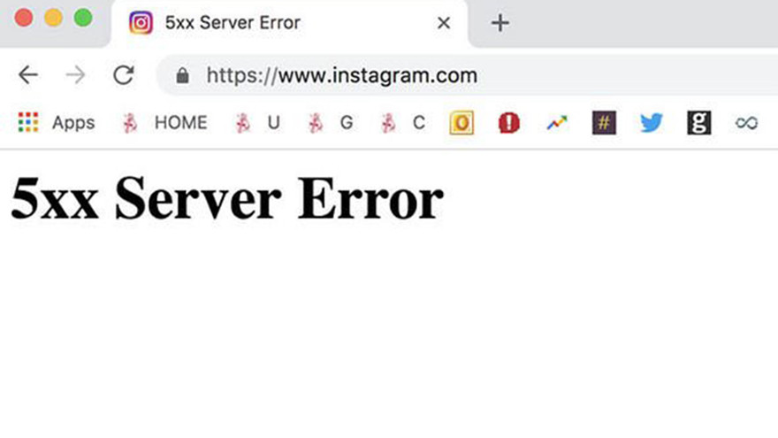This screenshot has height=438, width=778.
Task: Open the red exclamation bookmark icon
Action: tap(509, 123)
